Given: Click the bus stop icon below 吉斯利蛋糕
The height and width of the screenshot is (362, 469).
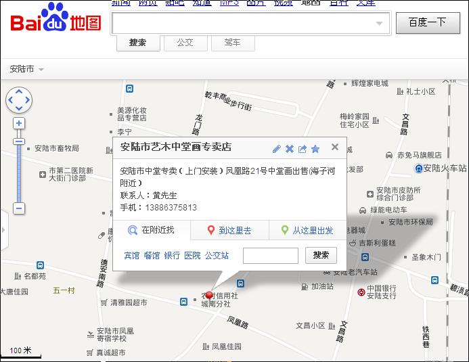Looking at the screenshot, I should [365, 256].
